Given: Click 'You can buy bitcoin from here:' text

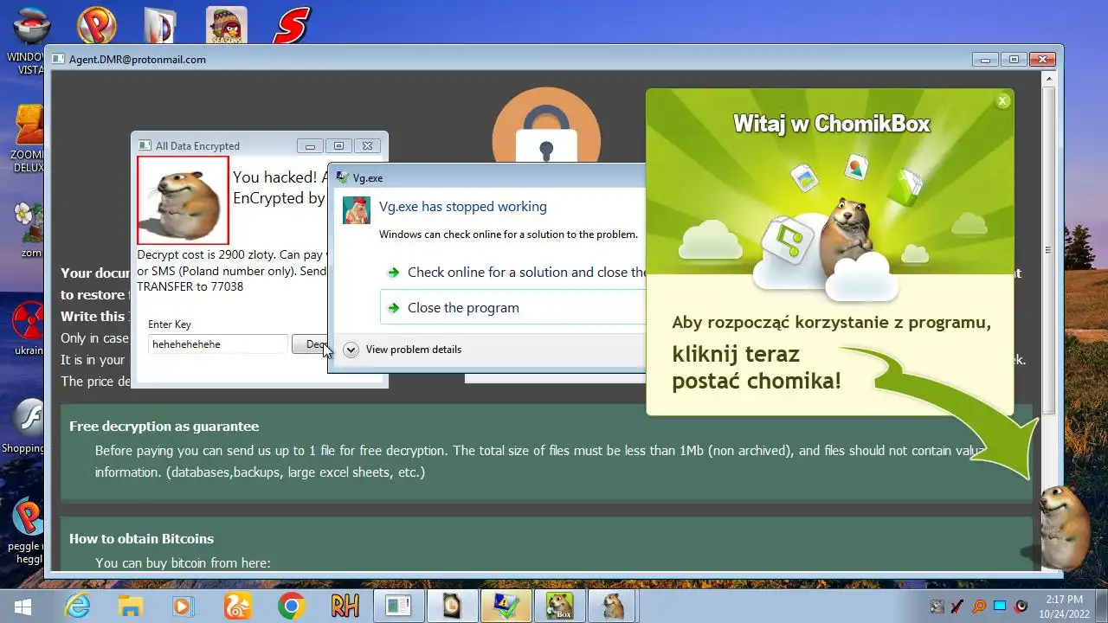Looking at the screenshot, I should point(183,563).
